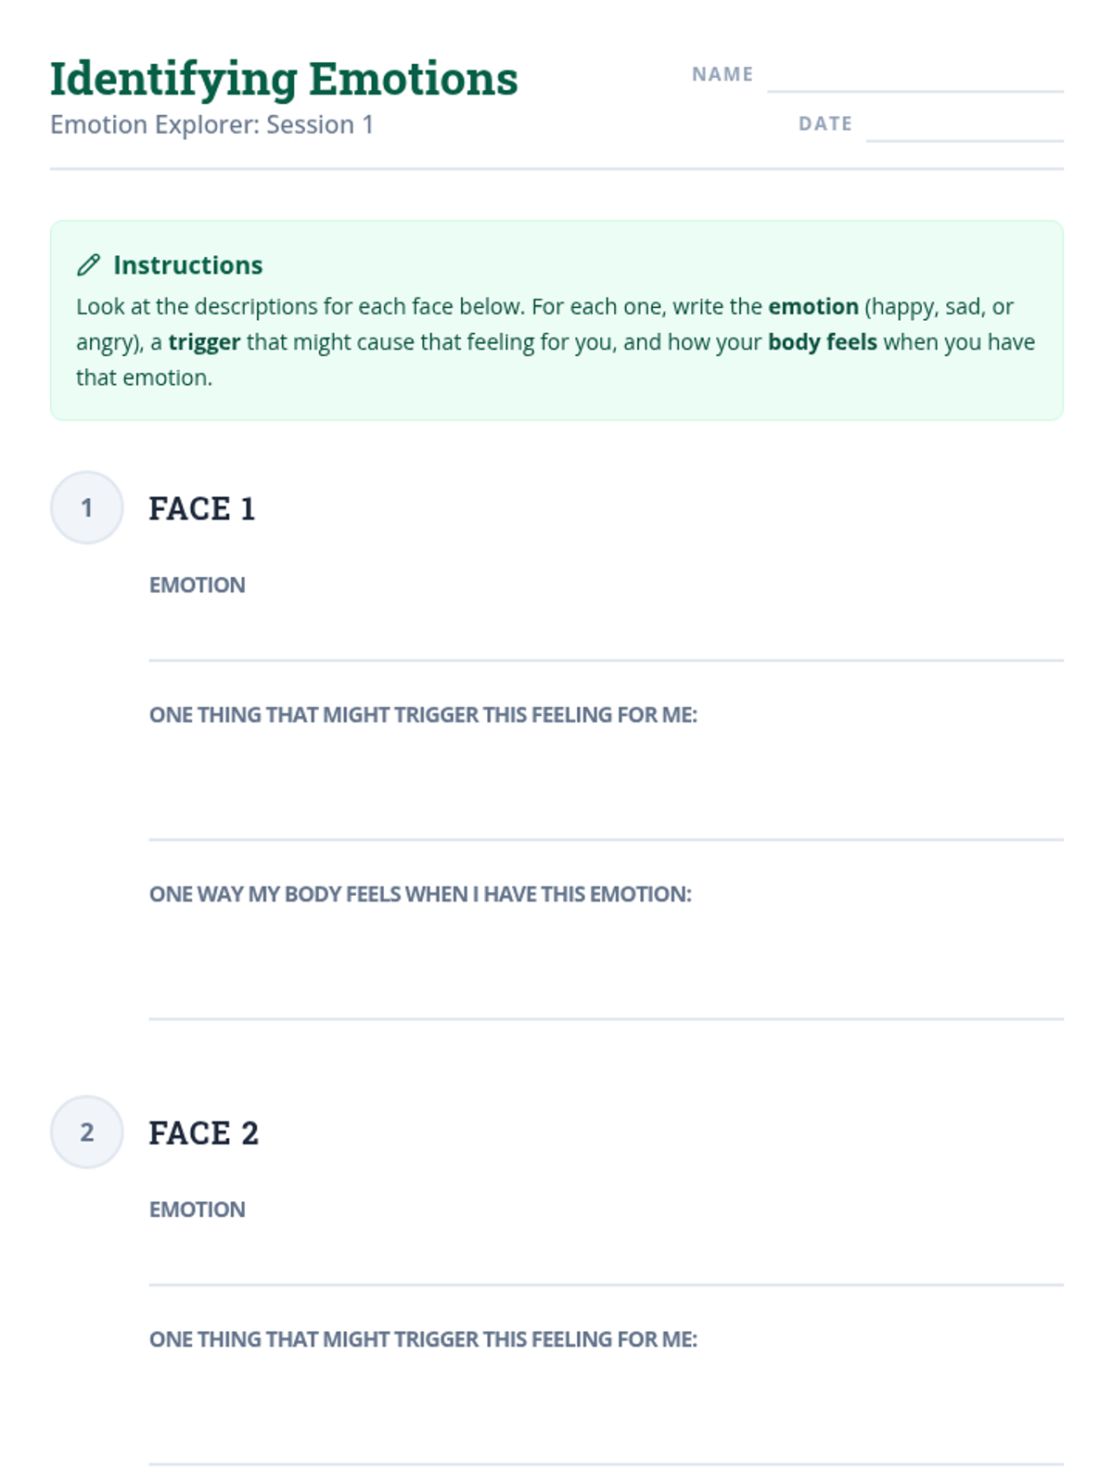This screenshot has height=1484, width=1113.
Task: Click the FACE 2 heading
Action: point(203,1132)
